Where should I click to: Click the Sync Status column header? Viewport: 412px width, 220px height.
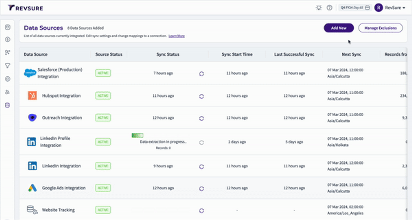[x=168, y=54]
